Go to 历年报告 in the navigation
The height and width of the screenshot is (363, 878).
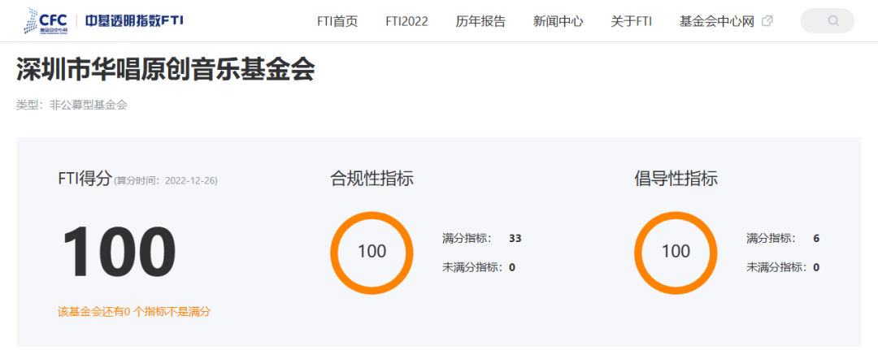(x=480, y=21)
